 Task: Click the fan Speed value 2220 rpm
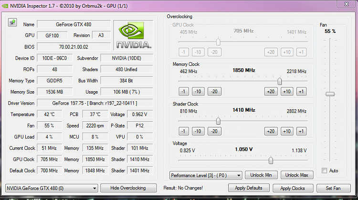click(x=95, y=126)
